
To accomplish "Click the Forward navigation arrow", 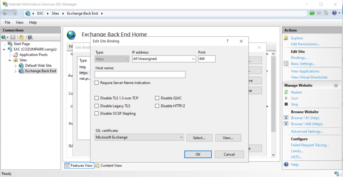I will pos(14,13).
